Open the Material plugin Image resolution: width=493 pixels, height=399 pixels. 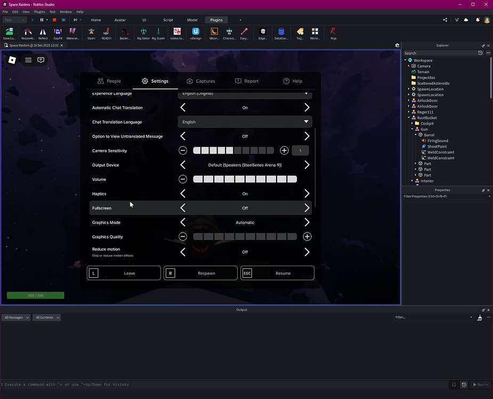(x=72, y=34)
